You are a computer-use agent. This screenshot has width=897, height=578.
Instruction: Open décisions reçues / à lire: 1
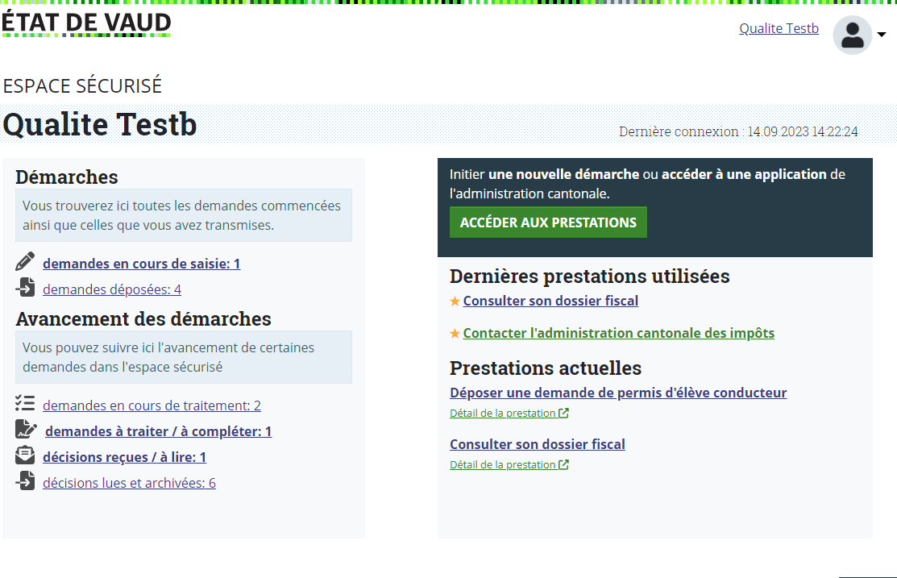pyautogui.click(x=124, y=457)
